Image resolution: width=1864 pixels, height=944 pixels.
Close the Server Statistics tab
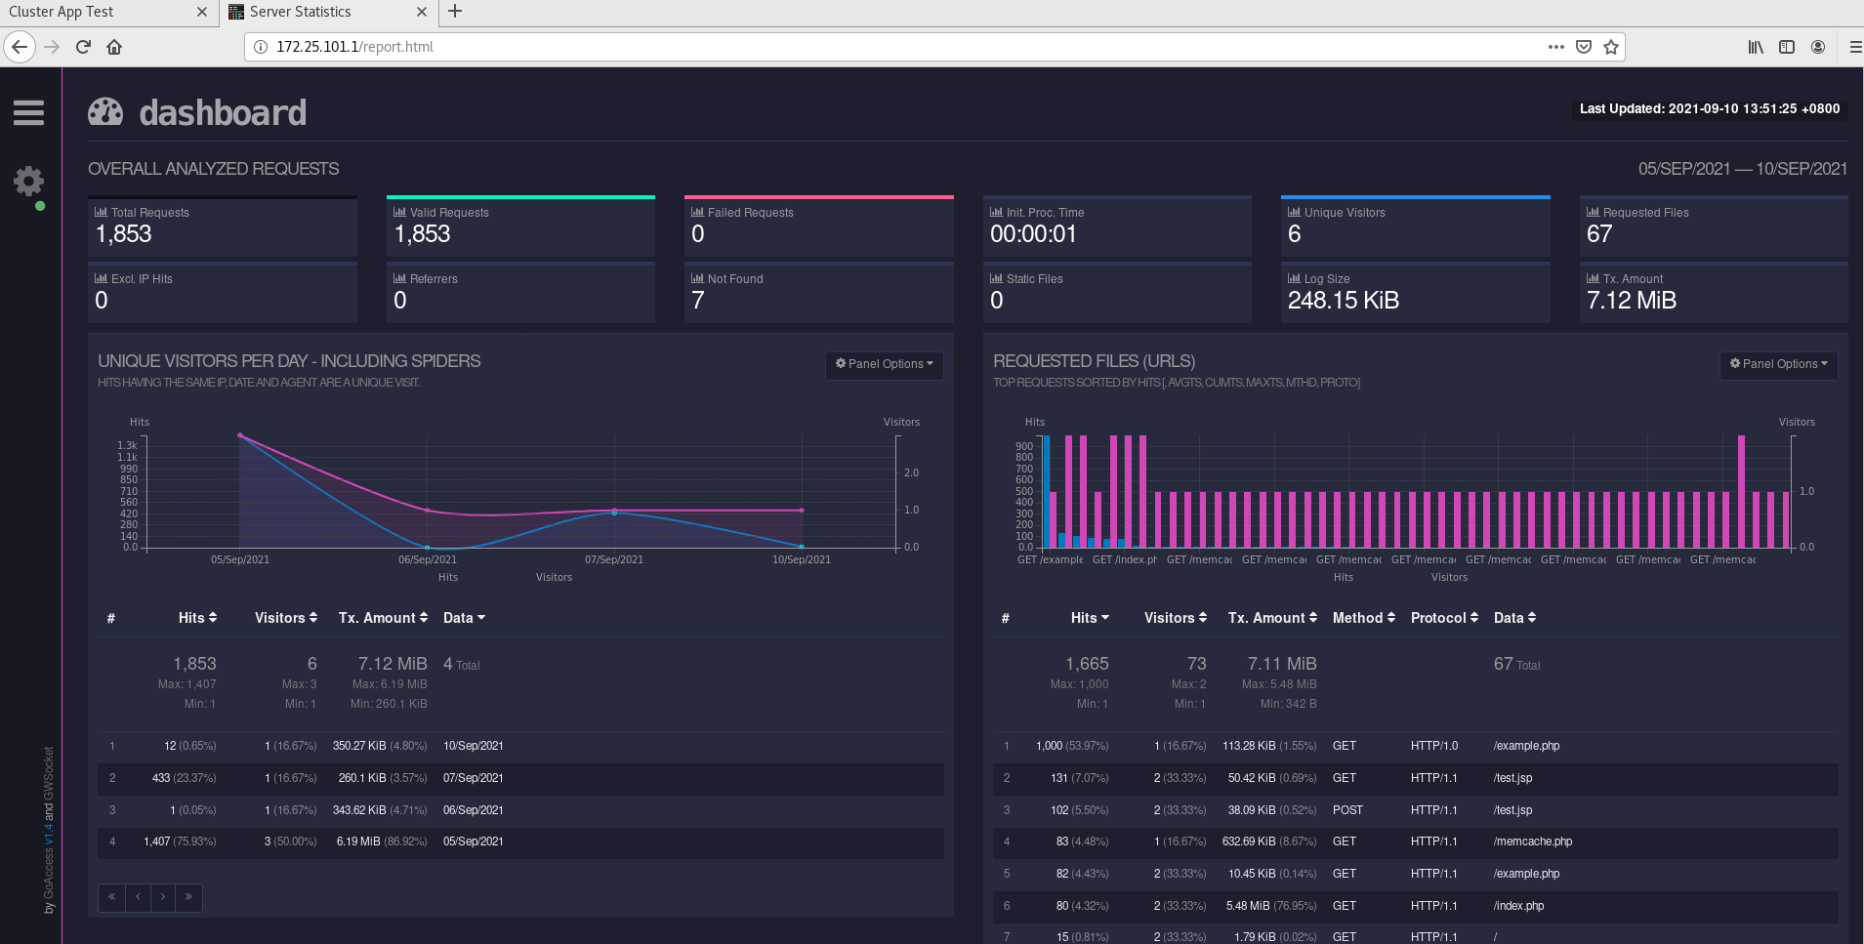(422, 12)
